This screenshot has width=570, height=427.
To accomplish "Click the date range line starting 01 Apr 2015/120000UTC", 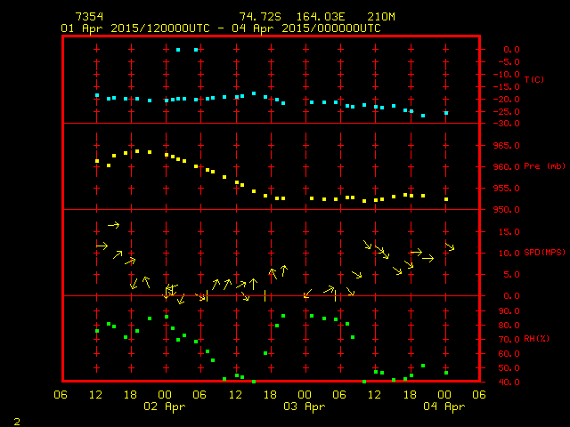I will click(x=221, y=28).
